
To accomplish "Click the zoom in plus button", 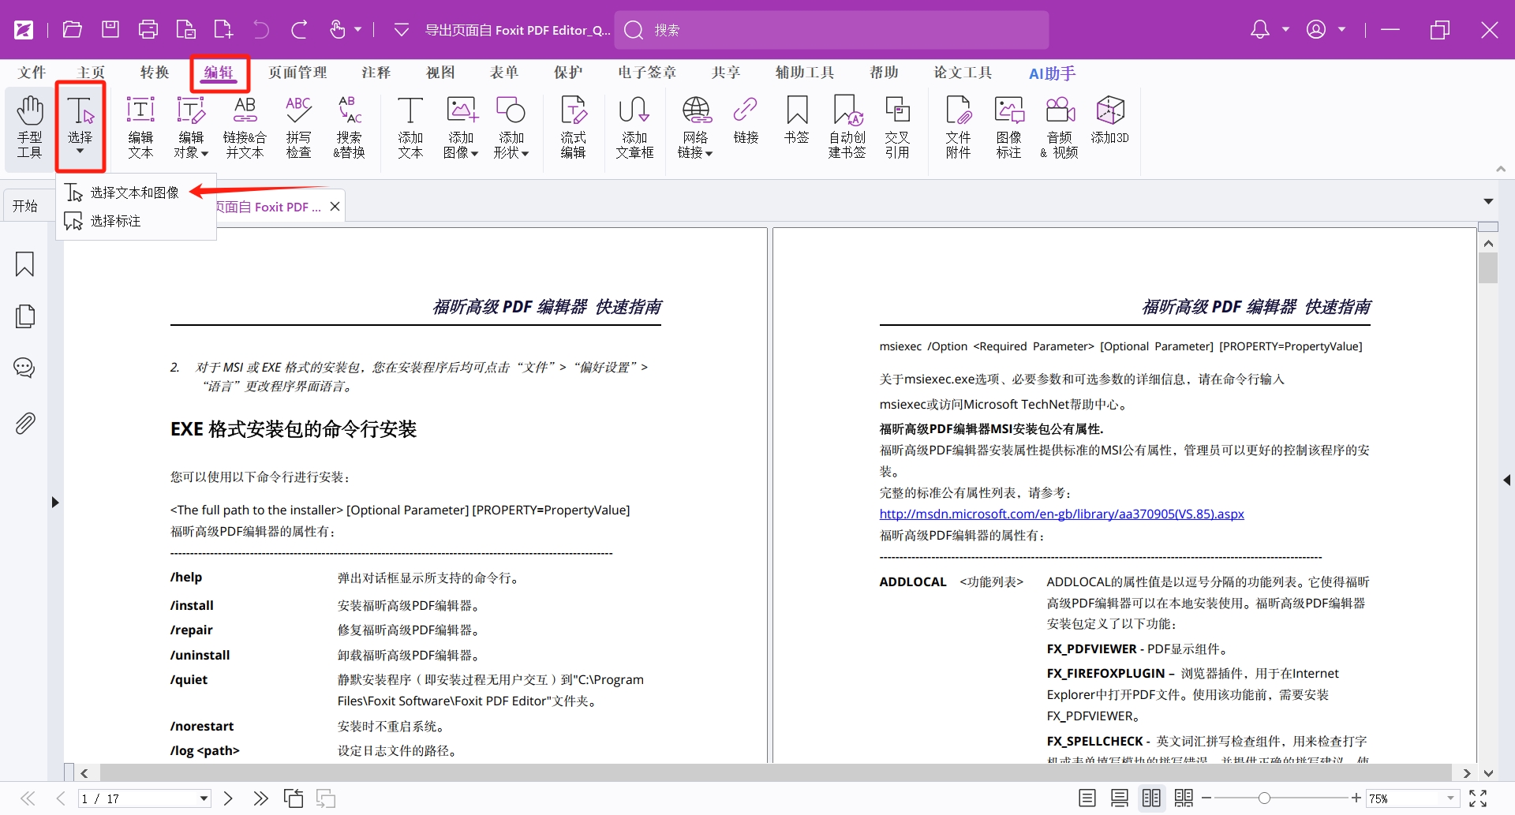I will coord(1356,798).
